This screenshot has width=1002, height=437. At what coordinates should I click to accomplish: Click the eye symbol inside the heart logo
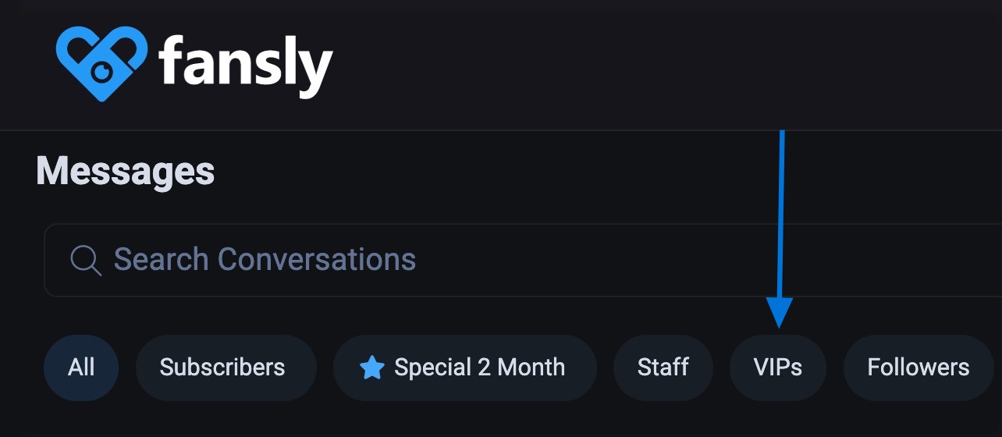pos(104,73)
